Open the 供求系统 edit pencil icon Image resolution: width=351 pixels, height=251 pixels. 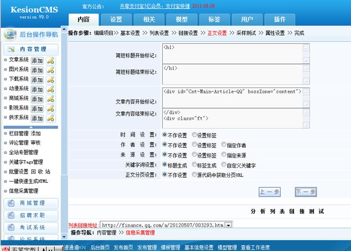pyautogui.click(x=51, y=118)
